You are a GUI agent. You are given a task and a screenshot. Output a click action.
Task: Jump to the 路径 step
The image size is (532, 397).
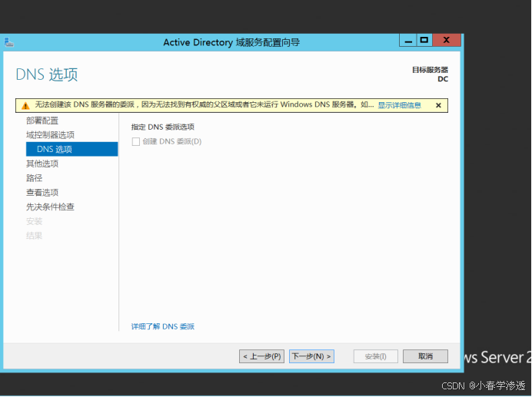pyautogui.click(x=35, y=178)
